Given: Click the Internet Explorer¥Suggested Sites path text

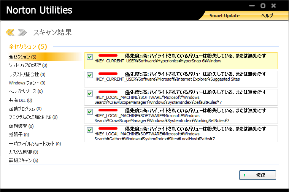Looking at the screenshot, I should 167,79.
